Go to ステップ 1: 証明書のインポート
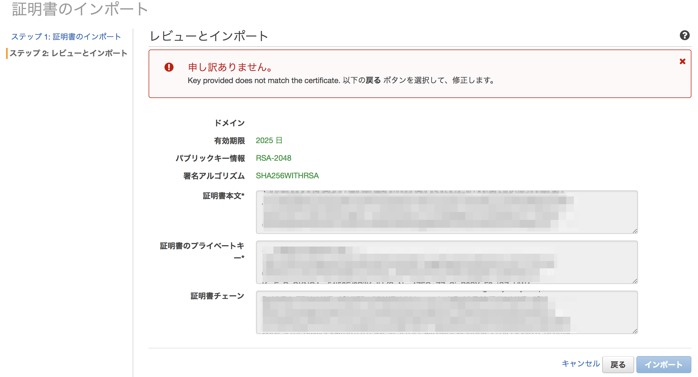Image resolution: width=698 pixels, height=377 pixels. pyautogui.click(x=66, y=37)
